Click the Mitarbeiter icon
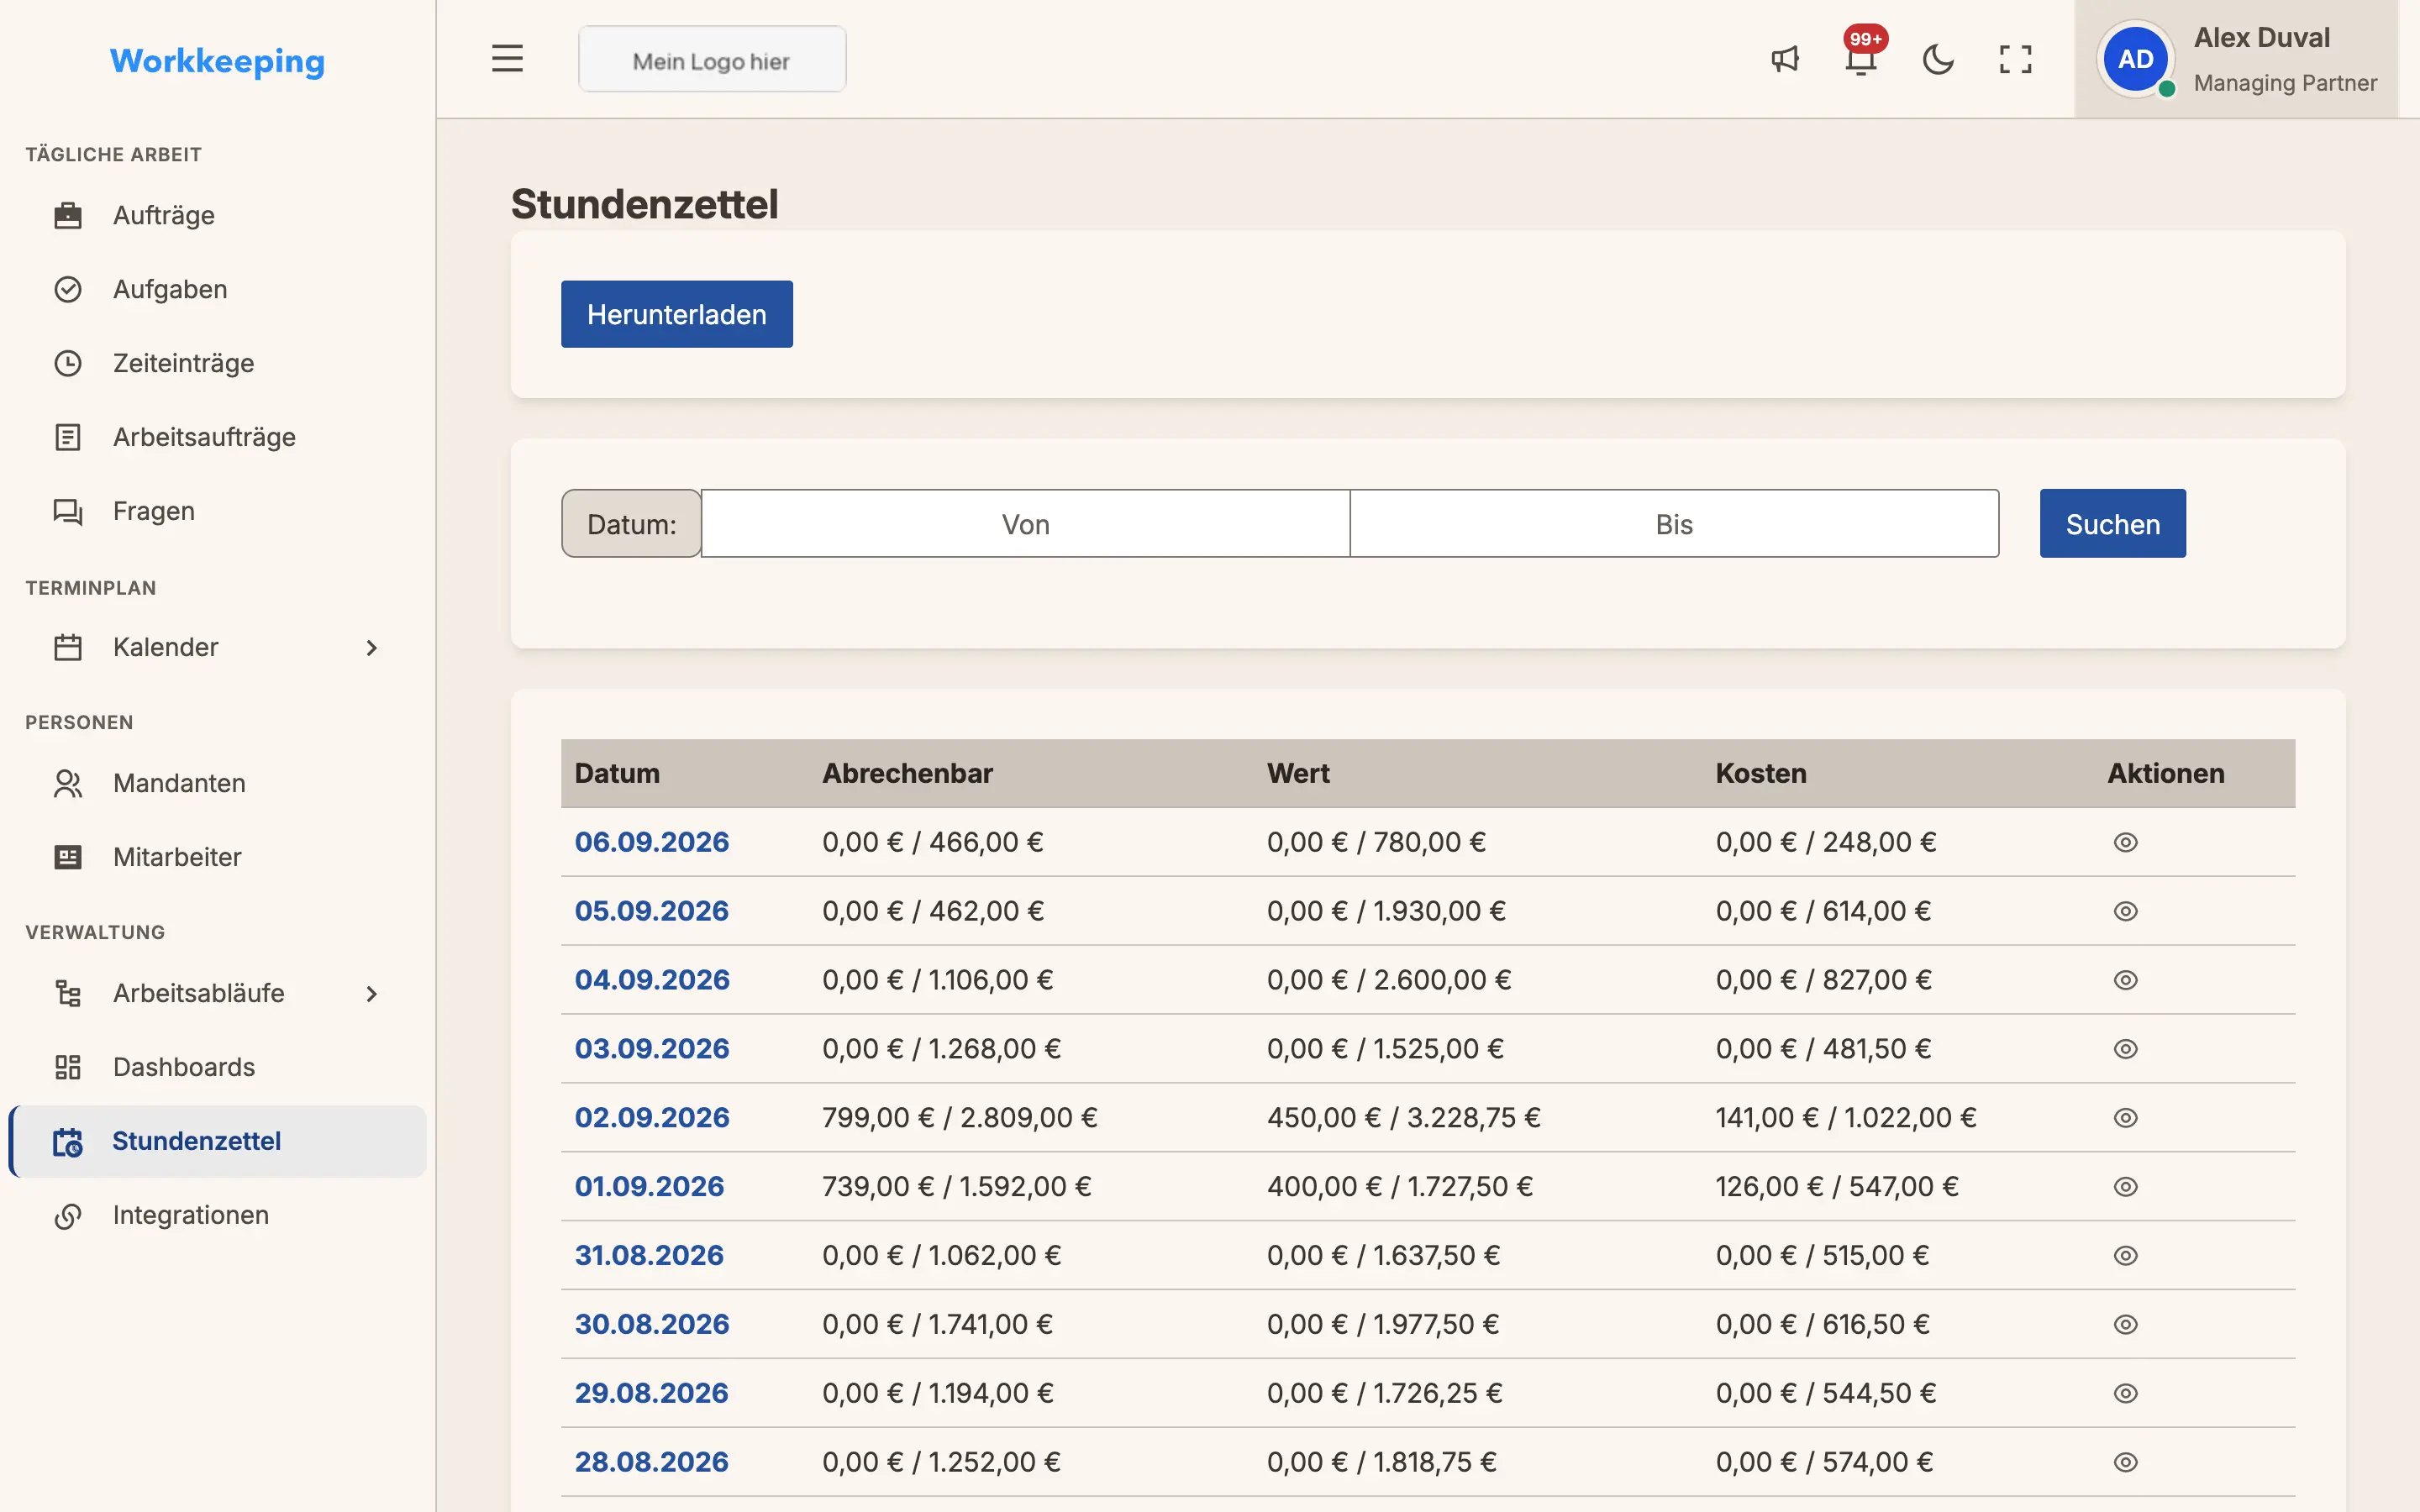 coord(68,857)
